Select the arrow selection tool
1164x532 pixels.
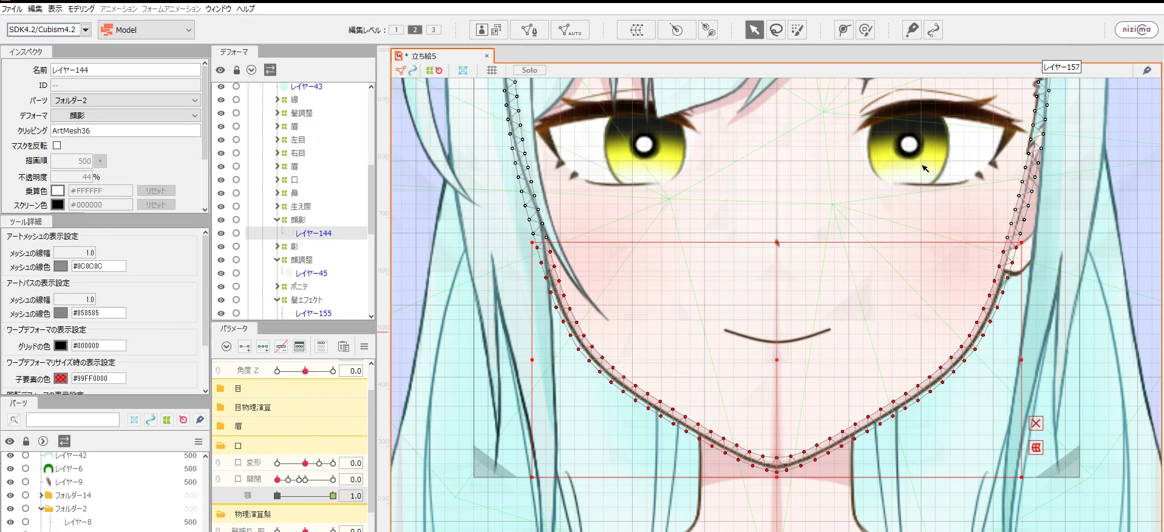[x=754, y=30]
